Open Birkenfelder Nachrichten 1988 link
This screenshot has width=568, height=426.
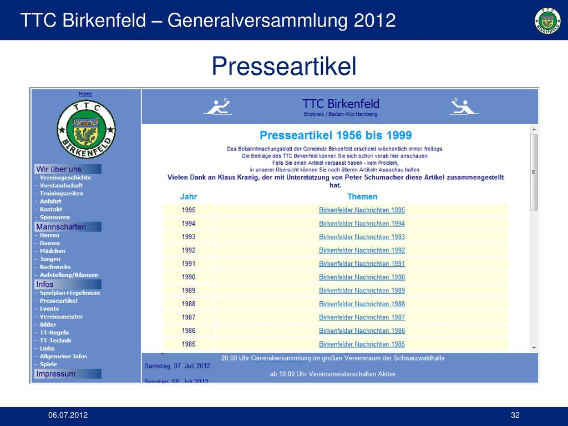362,304
